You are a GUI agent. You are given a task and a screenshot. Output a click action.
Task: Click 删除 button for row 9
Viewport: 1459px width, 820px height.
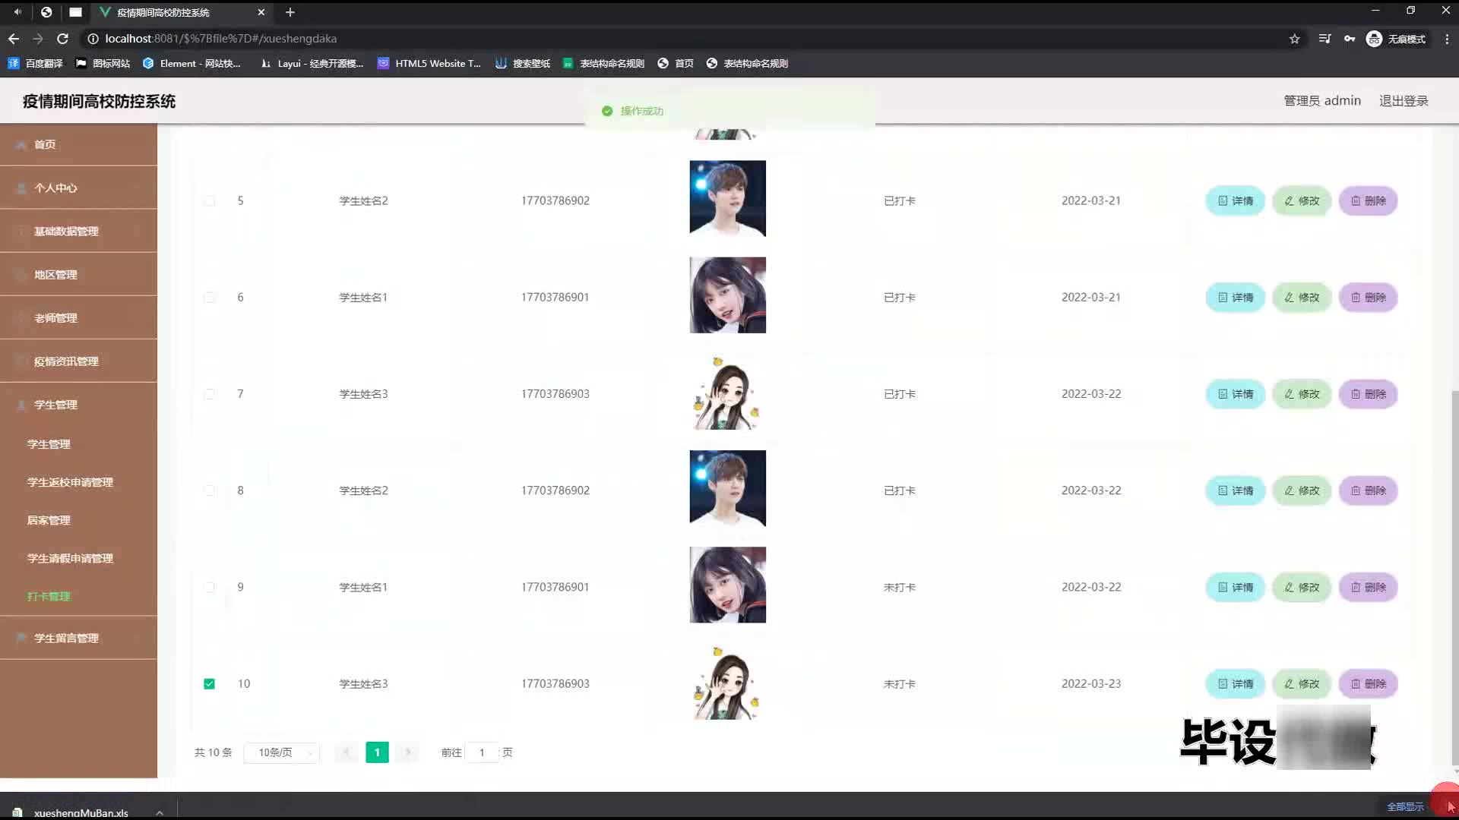[1368, 588]
